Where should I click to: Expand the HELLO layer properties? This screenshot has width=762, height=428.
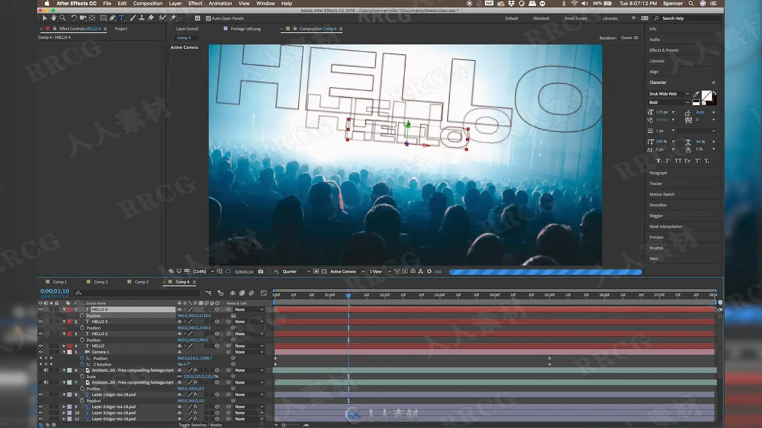(64, 346)
